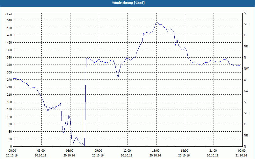Click the 09:00 time label
255x159 pixels.
tap(98, 151)
